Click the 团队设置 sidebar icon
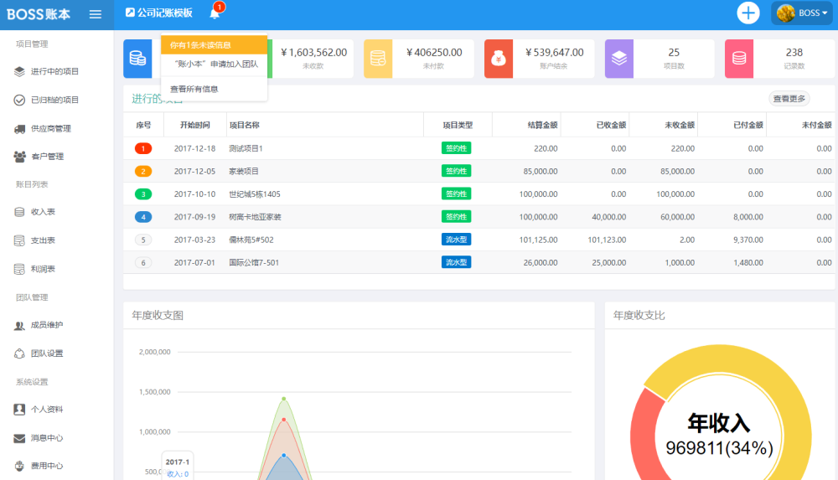The width and height of the screenshot is (838, 480). (x=19, y=354)
